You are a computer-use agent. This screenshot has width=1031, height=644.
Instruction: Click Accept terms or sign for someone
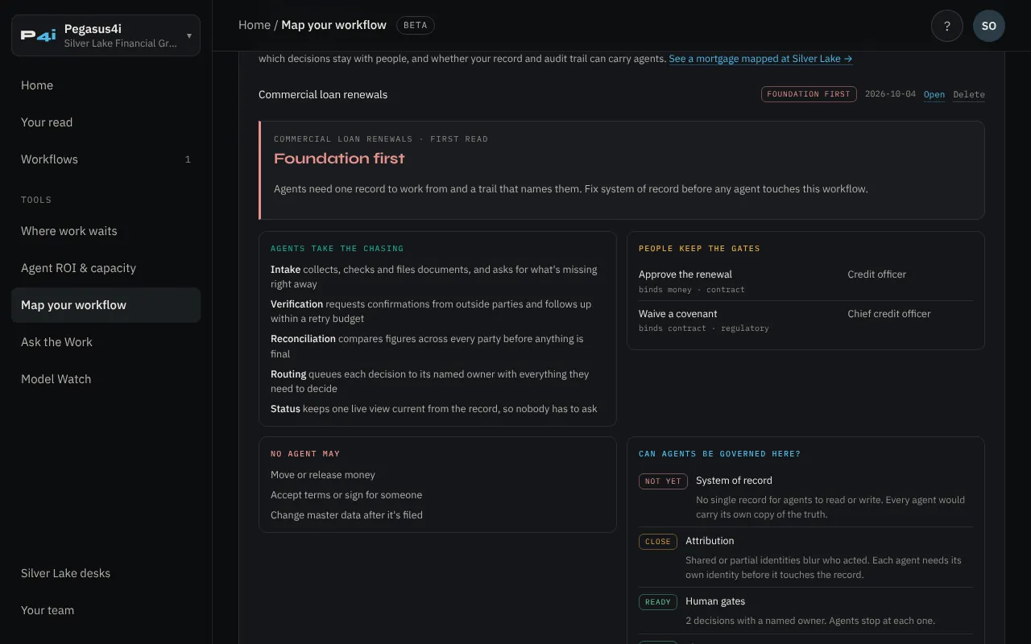[x=346, y=495]
